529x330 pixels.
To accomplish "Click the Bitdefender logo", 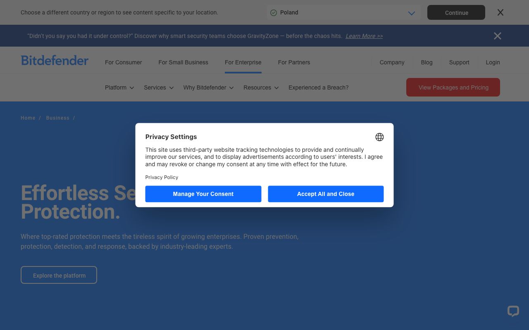I will 55,61.
